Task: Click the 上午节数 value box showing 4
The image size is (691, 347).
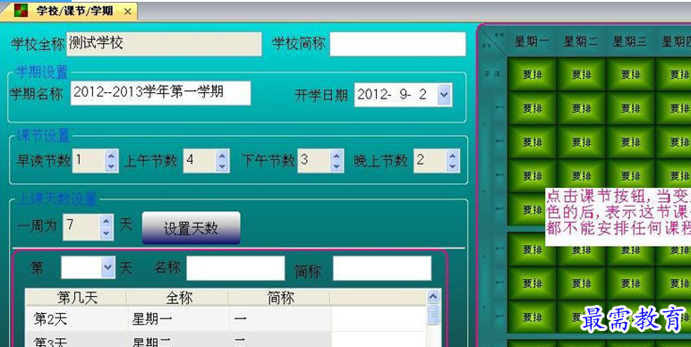Action: pos(200,161)
